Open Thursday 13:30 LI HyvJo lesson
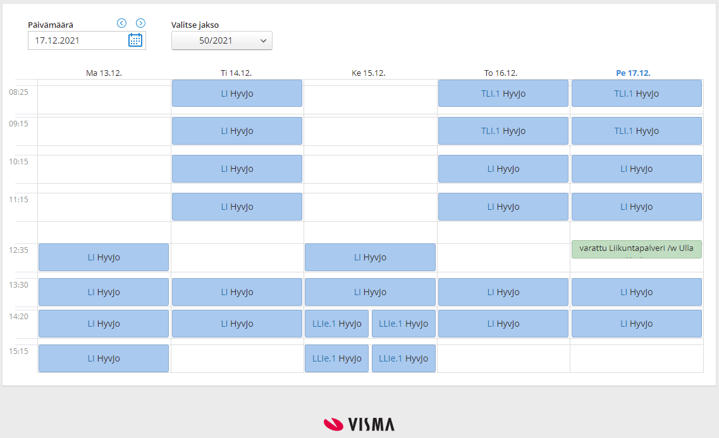719x438 pixels. point(503,292)
